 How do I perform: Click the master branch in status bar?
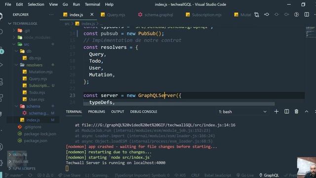click(x=14, y=176)
